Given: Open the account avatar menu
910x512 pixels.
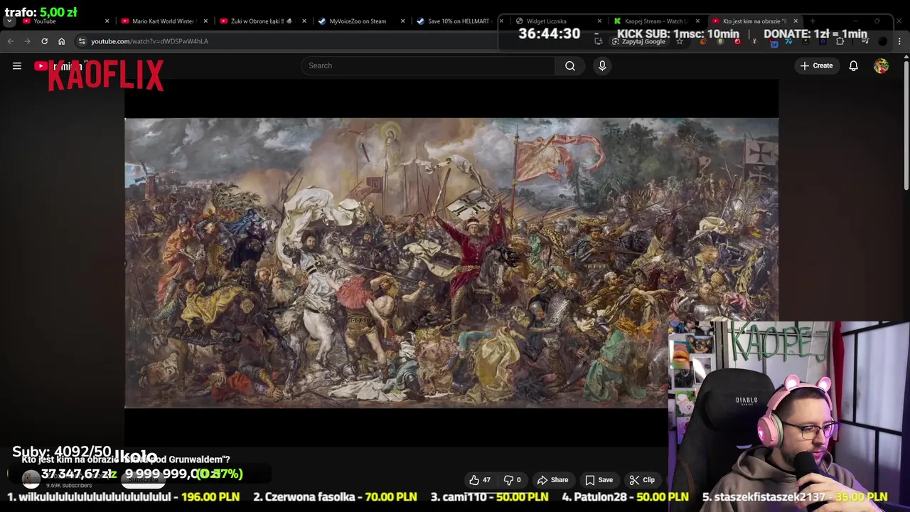Looking at the screenshot, I should pos(881,65).
